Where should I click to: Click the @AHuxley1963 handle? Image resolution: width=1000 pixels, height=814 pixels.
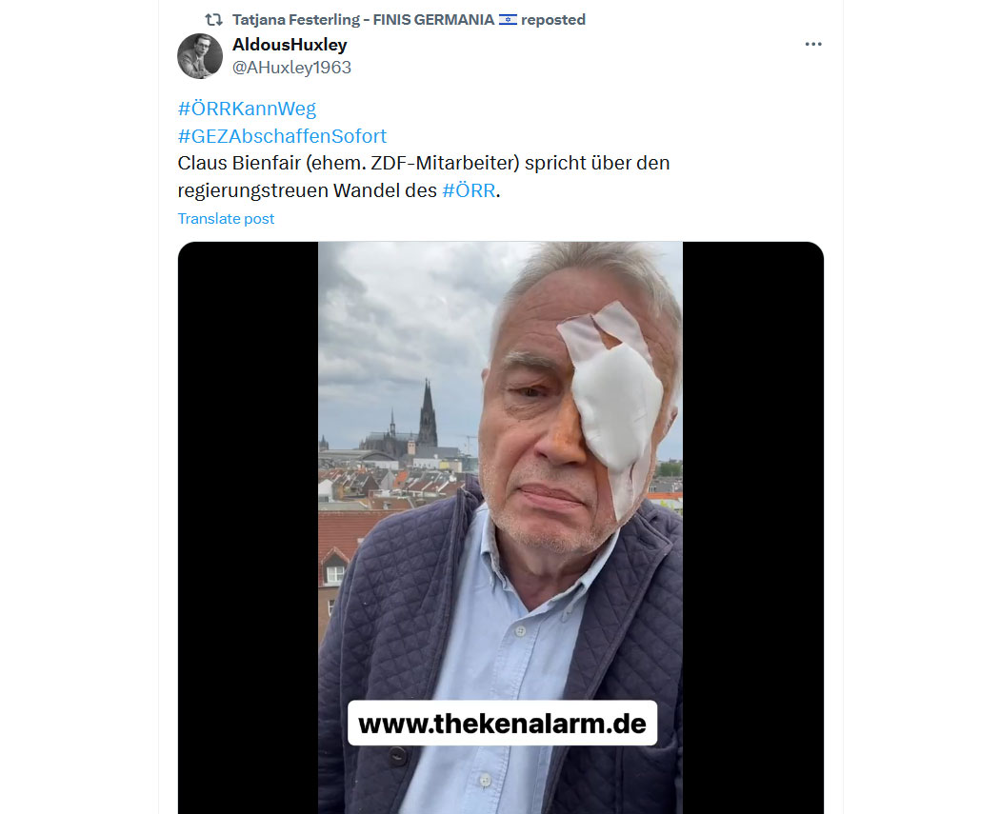point(291,68)
